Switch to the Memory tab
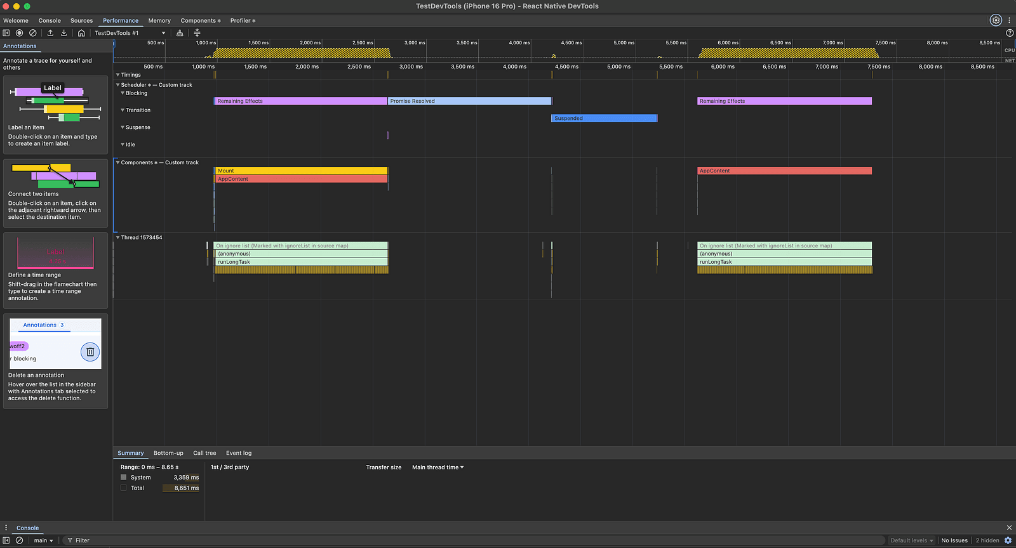 point(159,21)
